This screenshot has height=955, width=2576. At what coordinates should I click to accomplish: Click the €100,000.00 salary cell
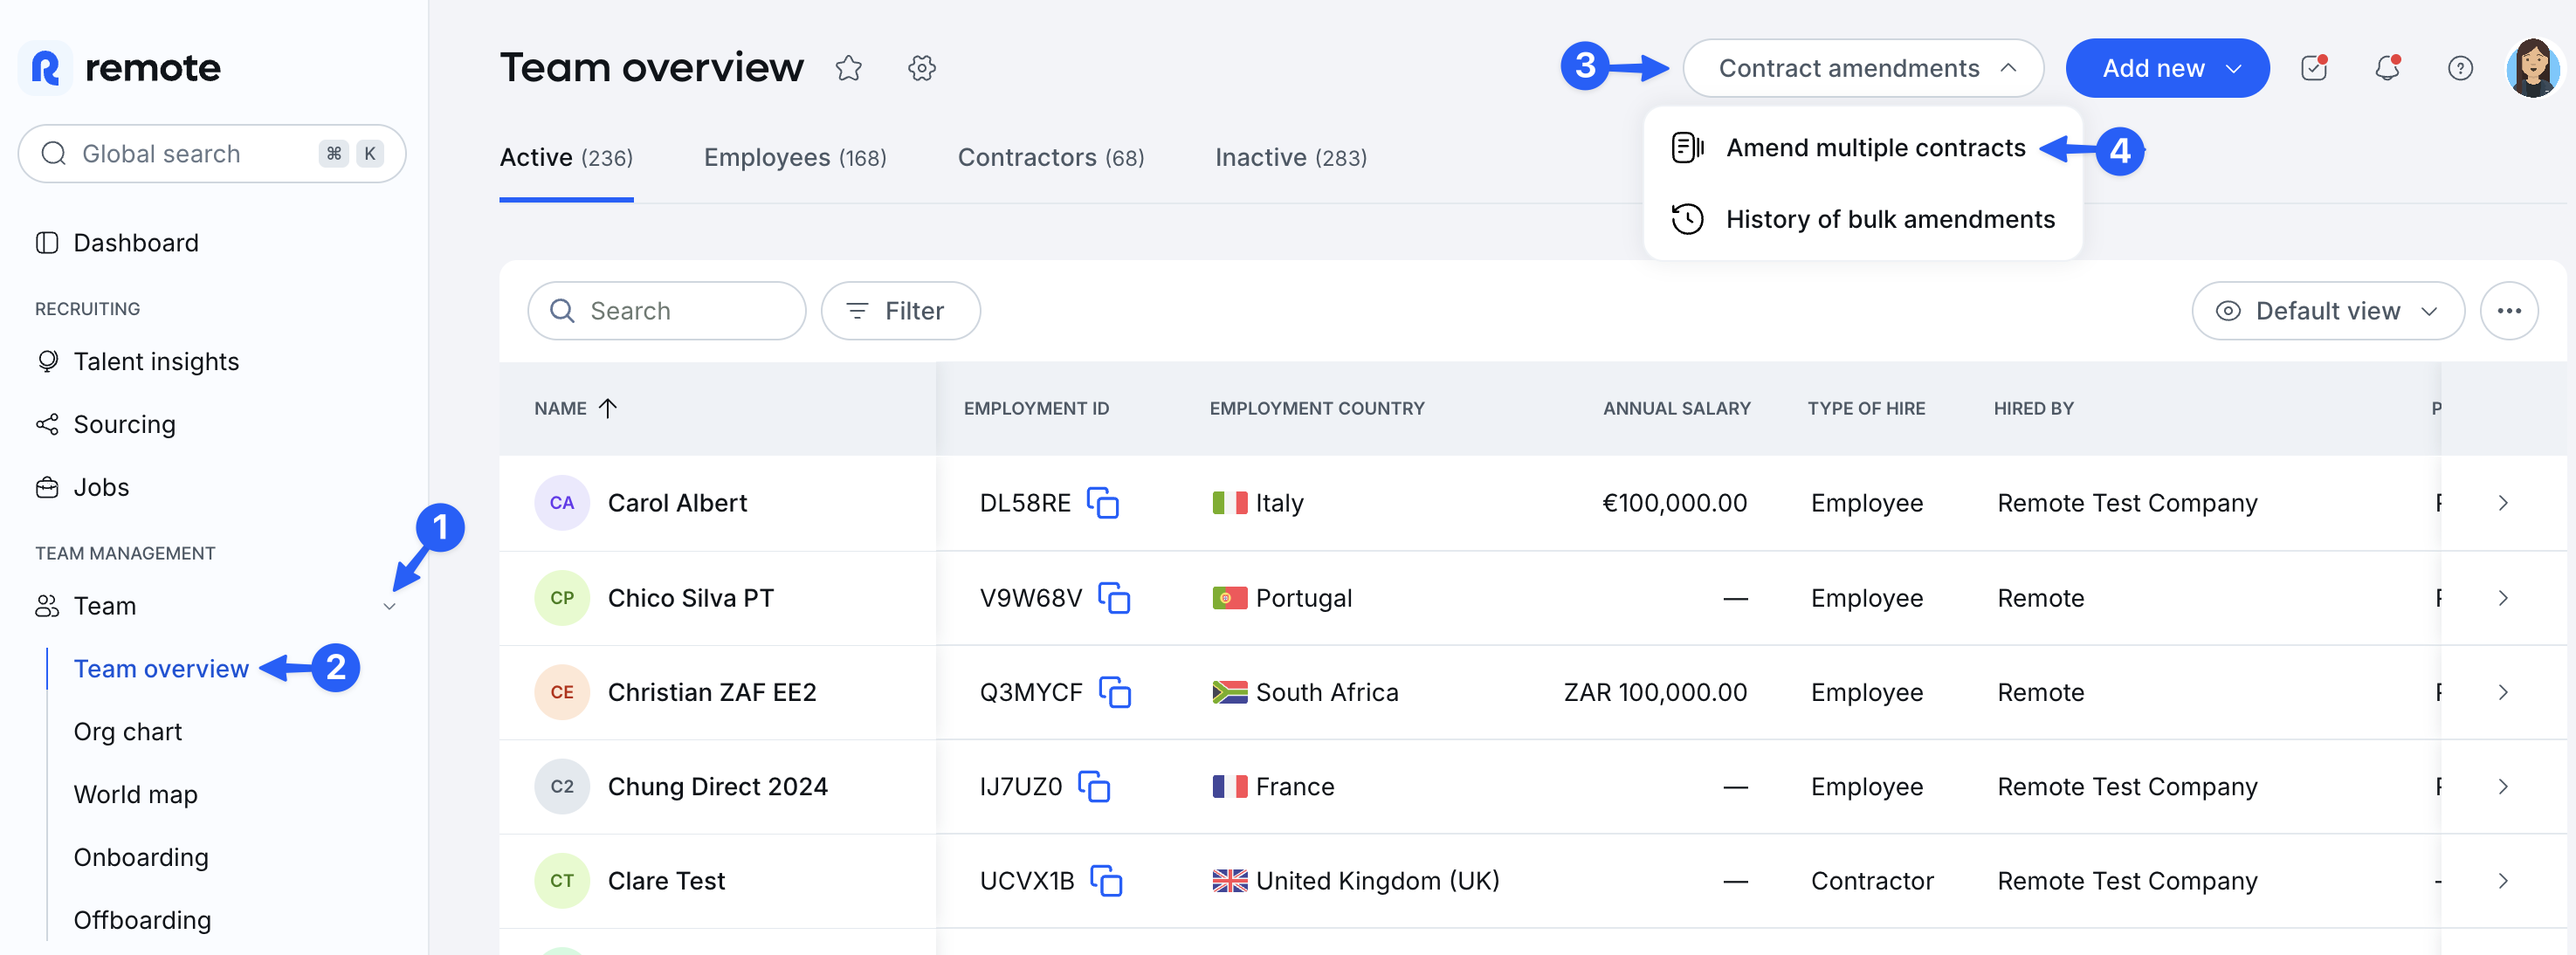tap(1675, 503)
